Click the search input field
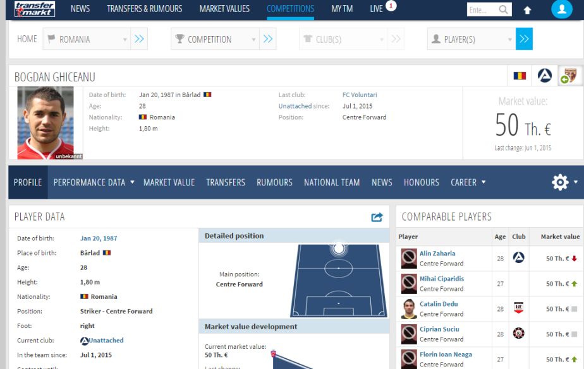 point(482,9)
